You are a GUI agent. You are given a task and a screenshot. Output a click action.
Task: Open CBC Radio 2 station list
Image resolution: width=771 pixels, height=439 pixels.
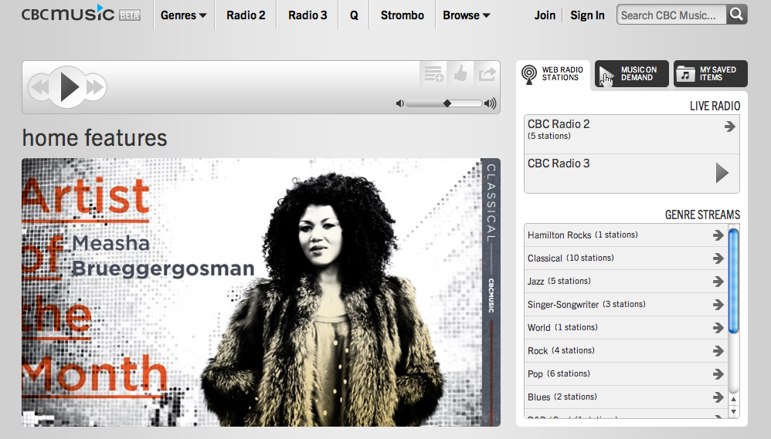click(x=632, y=134)
